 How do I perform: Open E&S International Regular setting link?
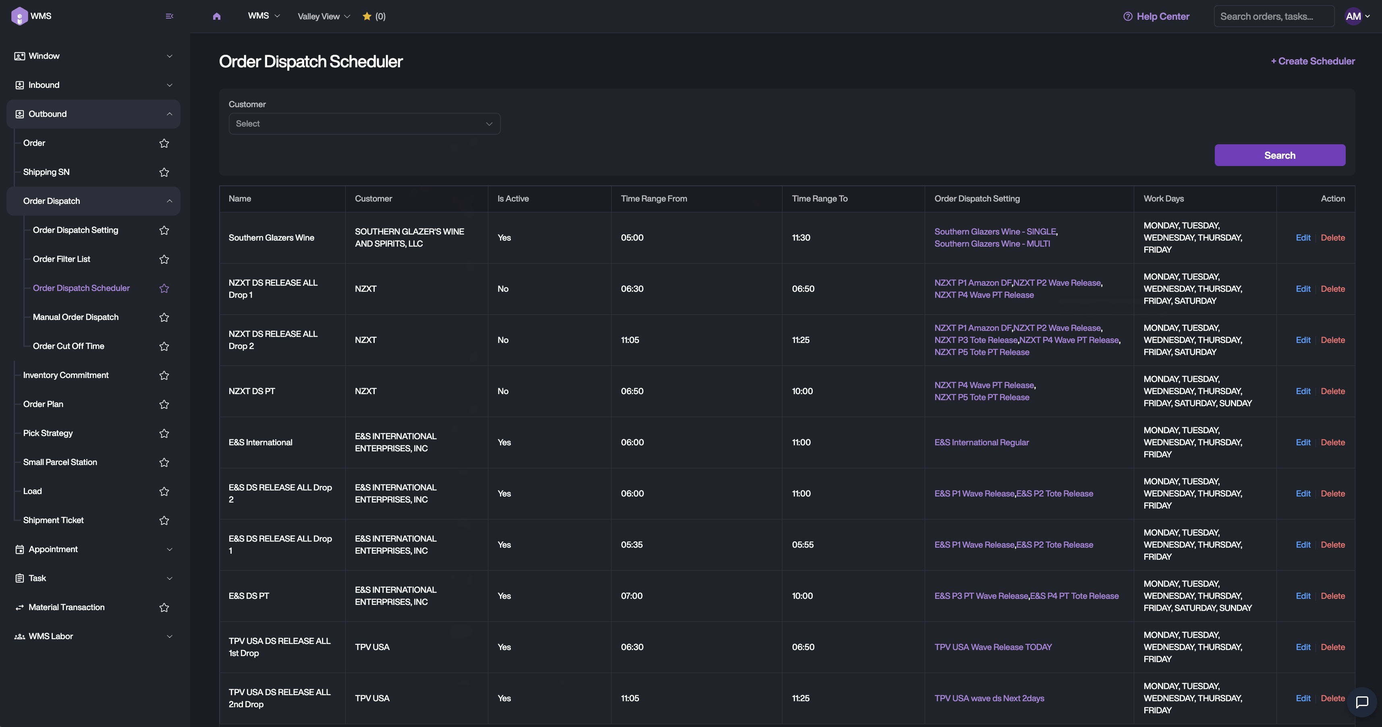click(981, 442)
